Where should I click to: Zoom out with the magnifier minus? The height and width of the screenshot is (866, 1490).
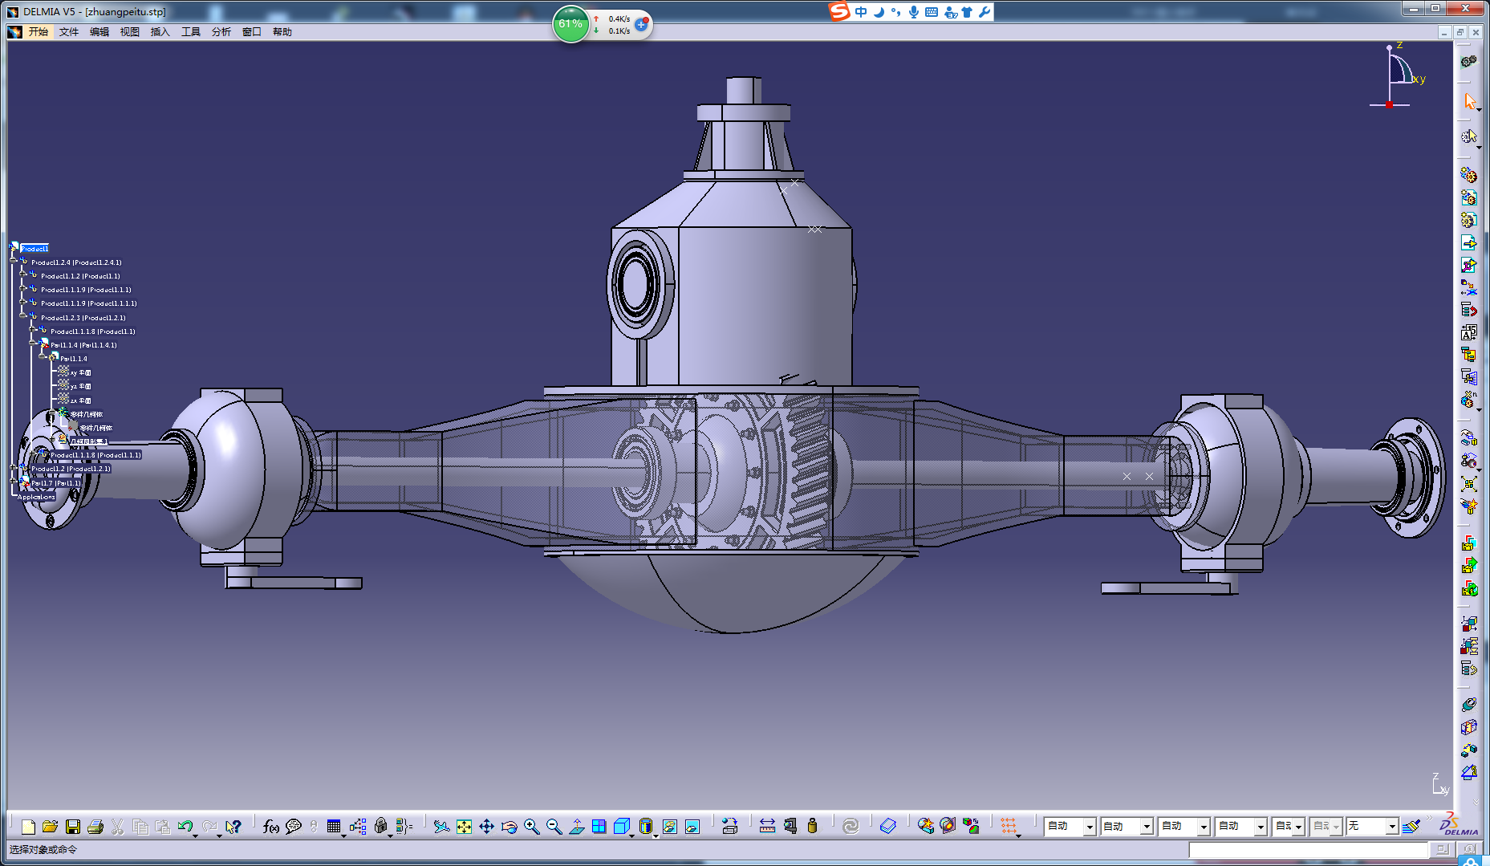pyautogui.click(x=554, y=826)
